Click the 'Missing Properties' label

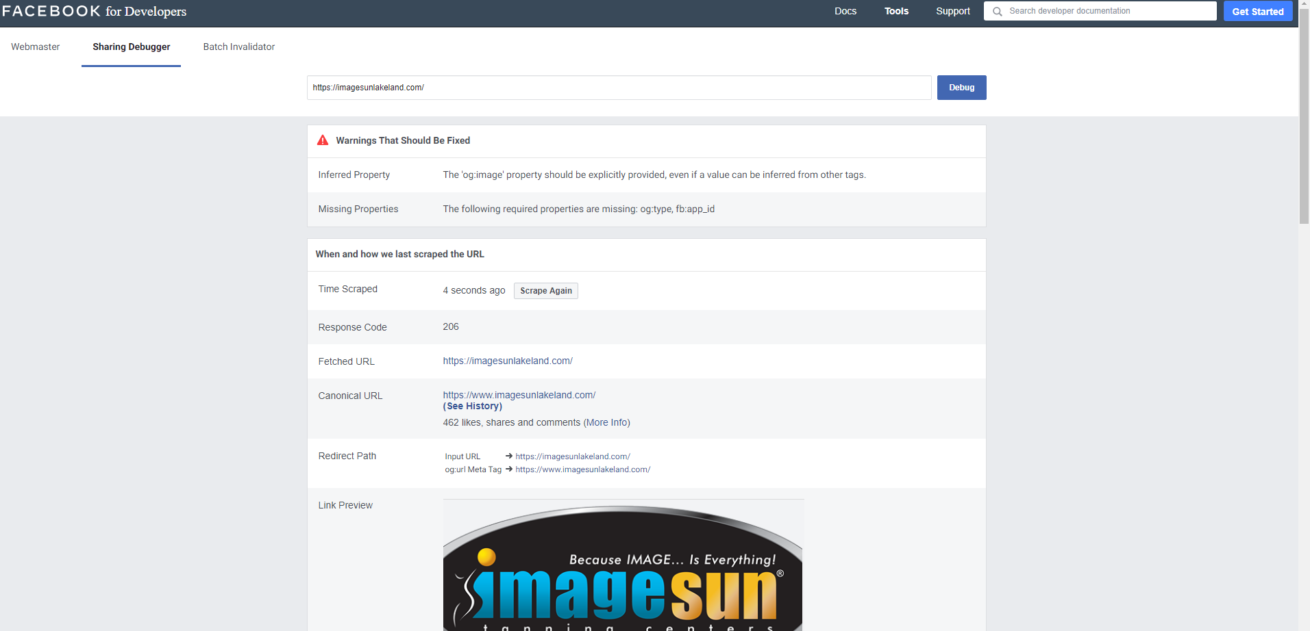click(x=358, y=209)
